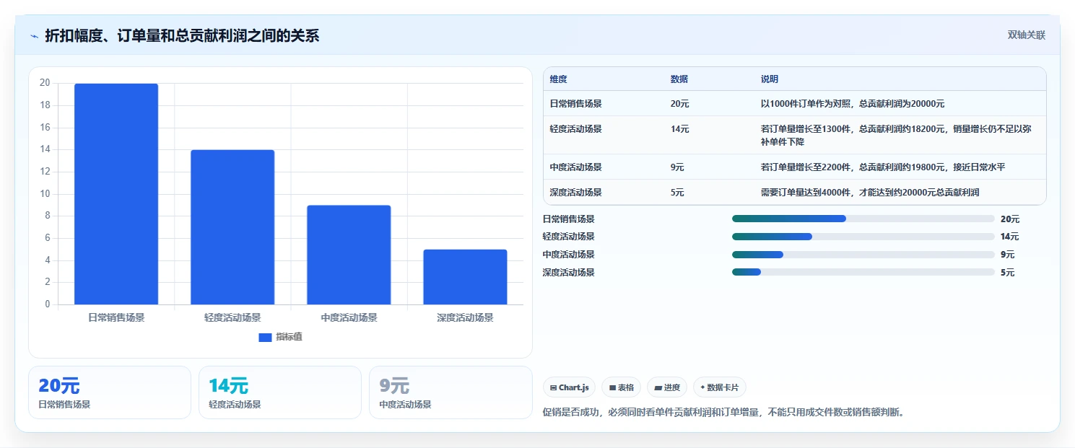
Task: Click the 20元 value beside the progress bars
Action: click(1010, 219)
